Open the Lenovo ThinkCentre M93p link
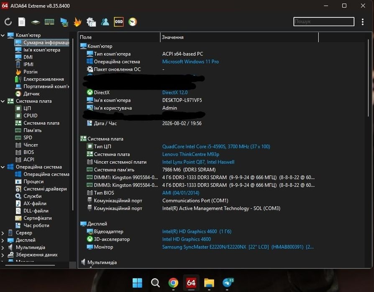 [191, 154]
